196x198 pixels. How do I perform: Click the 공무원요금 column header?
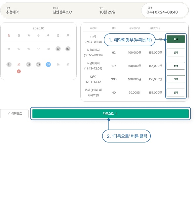click(x=135, y=28)
